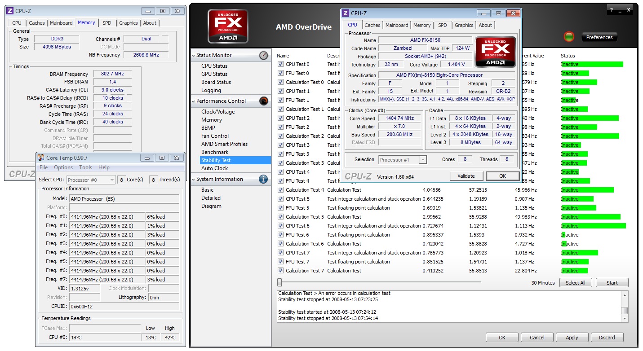Viewport: 643px width, 351px height.
Task: Open Graphics tab in CPU-Z memory window
Action: (129, 23)
